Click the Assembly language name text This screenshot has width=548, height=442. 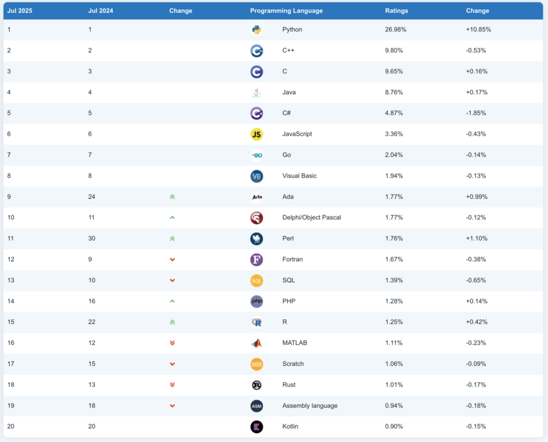(x=310, y=406)
